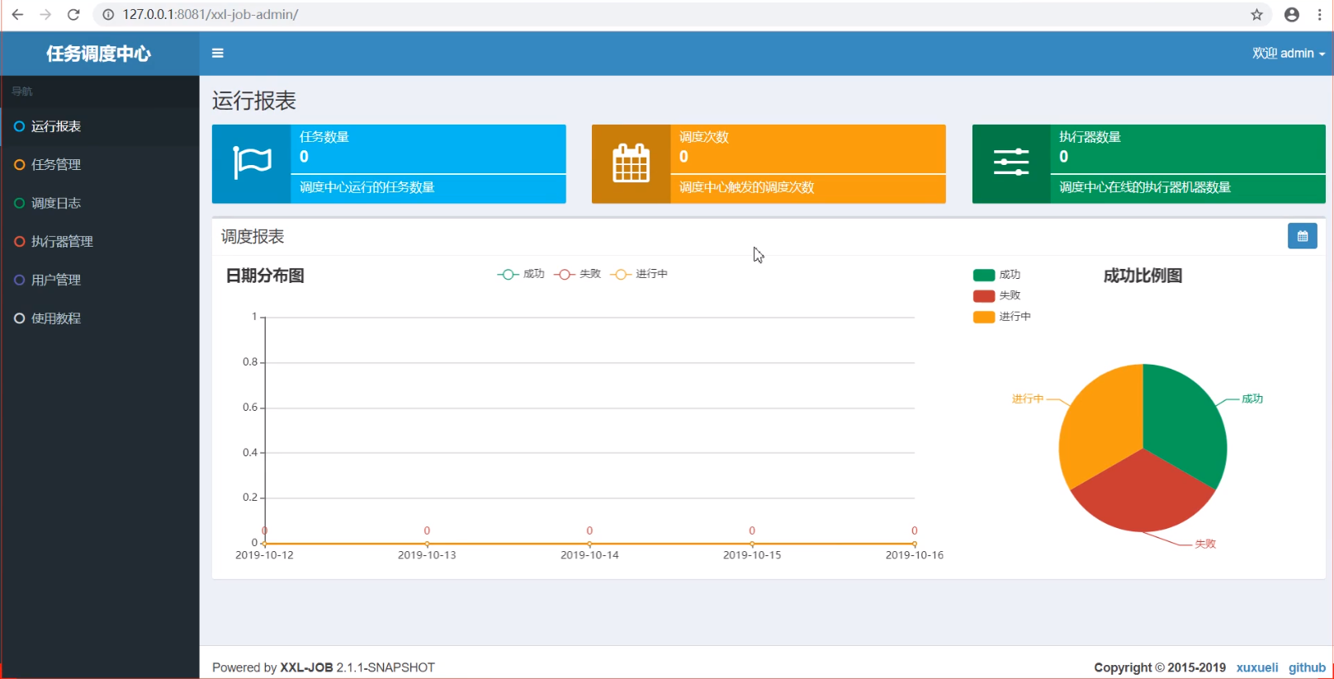Open the browser profile icon
1334x679 pixels.
click(x=1292, y=15)
